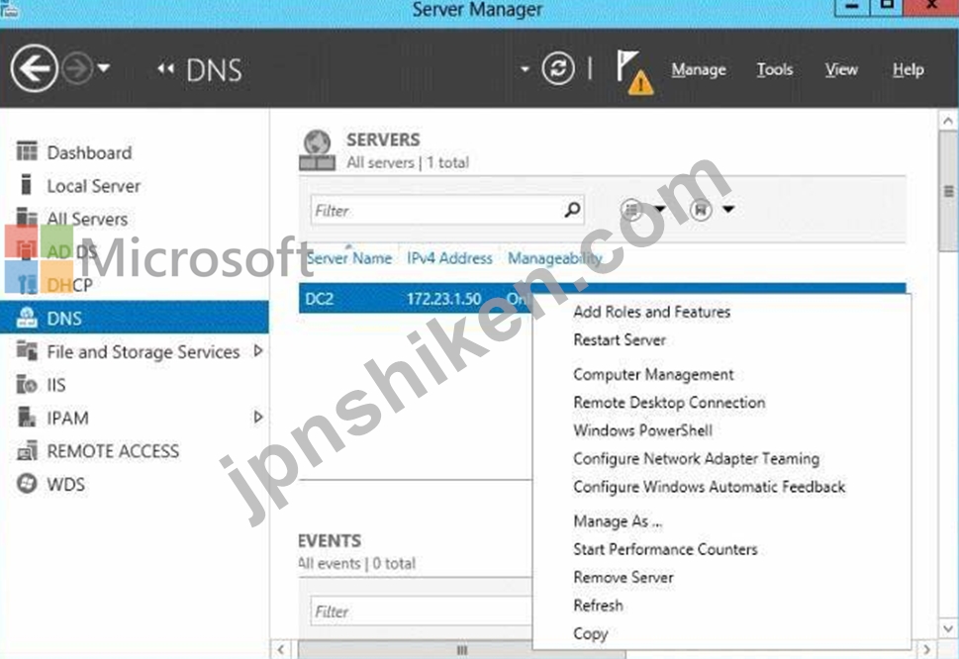
Task: Open the Help menu
Action: (908, 69)
